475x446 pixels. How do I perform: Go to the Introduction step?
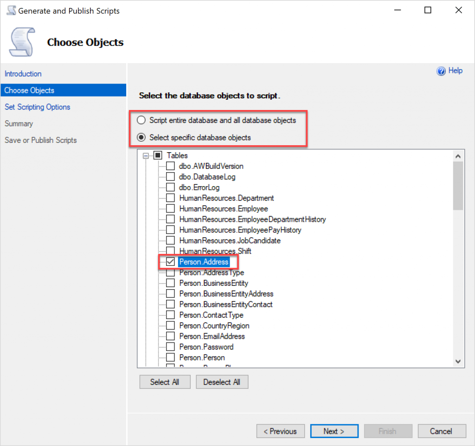(23, 74)
